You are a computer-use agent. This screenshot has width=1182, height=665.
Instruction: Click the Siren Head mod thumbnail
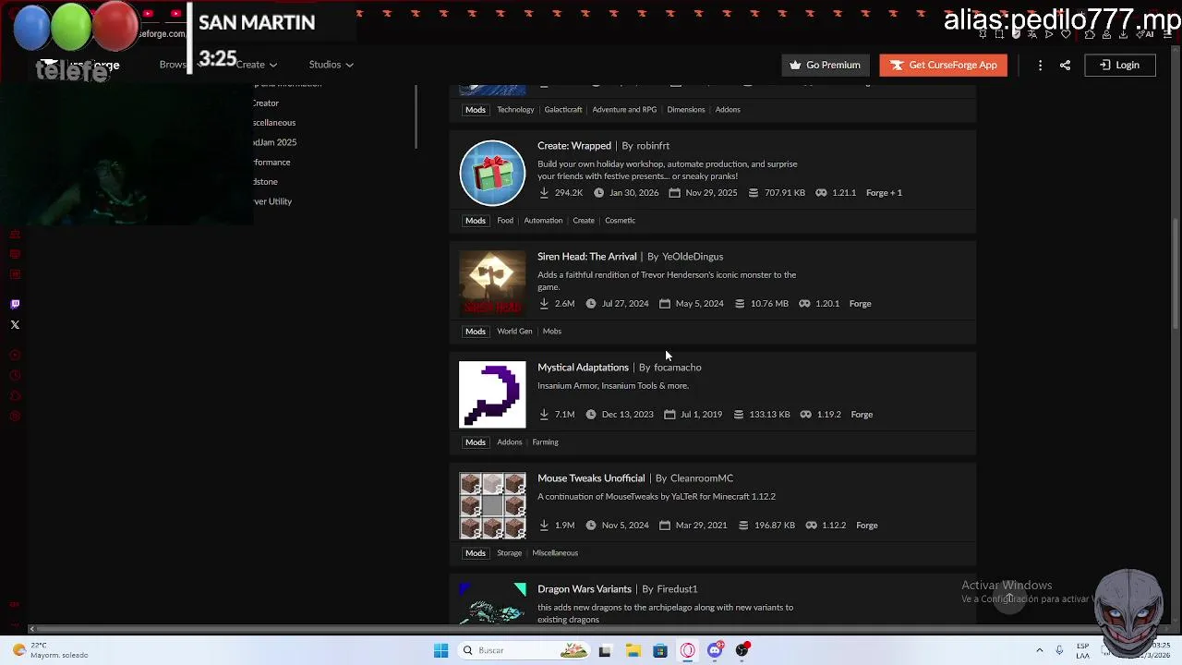pos(492,284)
